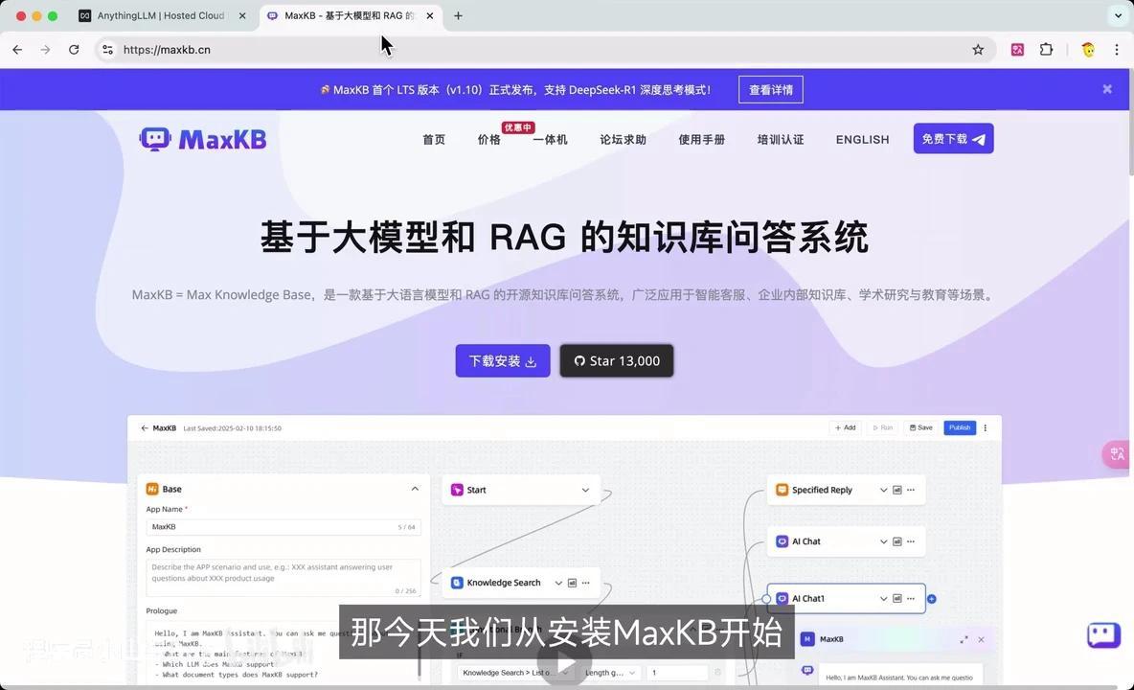Image resolution: width=1134 pixels, height=690 pixels.
Task: Open 一体机 nav item
Action: click(550, 140)
